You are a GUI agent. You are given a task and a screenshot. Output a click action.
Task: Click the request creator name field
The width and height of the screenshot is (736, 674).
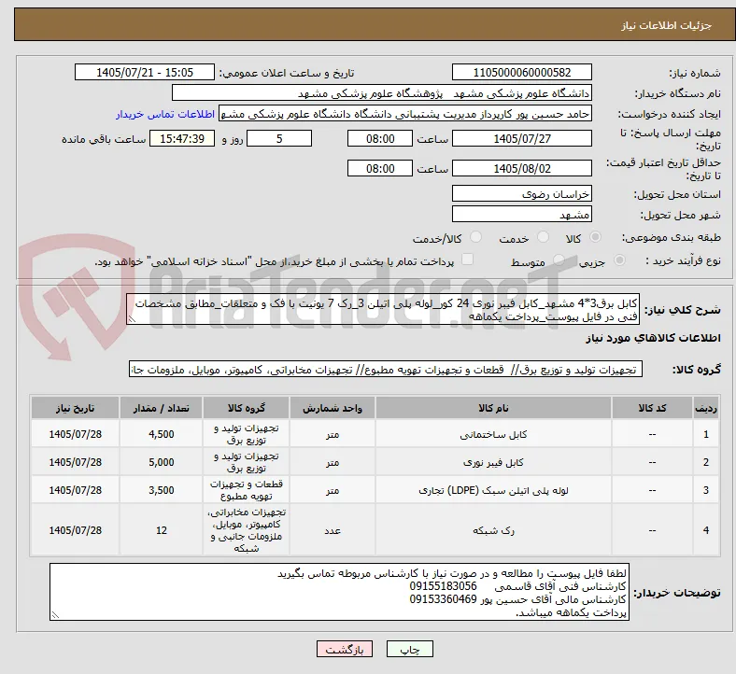(x=405, y=114)
